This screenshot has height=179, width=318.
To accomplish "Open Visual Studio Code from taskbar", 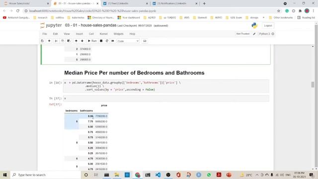I will 158,175.
